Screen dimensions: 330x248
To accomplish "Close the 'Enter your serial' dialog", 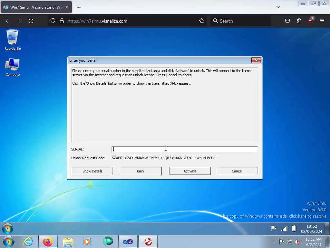I will (256, 60).
